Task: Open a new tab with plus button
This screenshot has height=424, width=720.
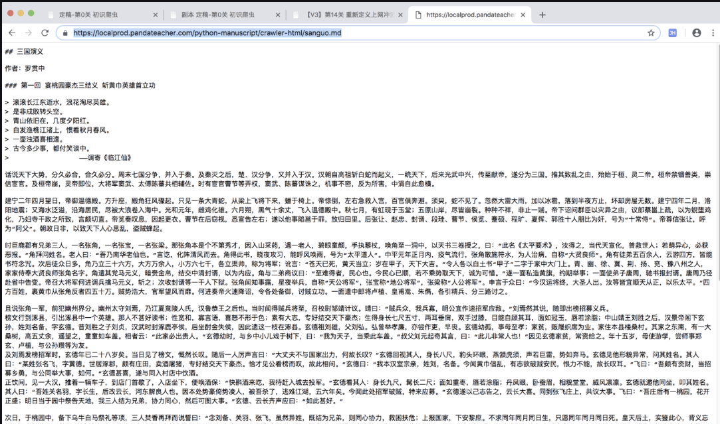Action: click(542, 15)
